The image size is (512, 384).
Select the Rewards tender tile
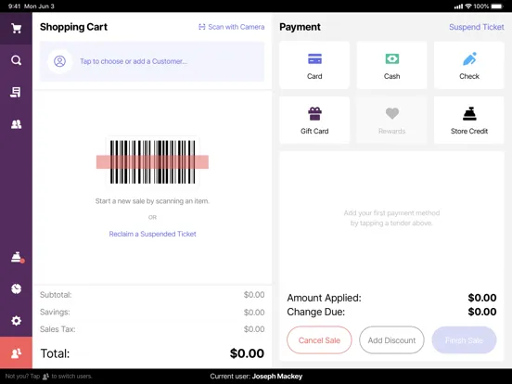(x=391, y=120)
